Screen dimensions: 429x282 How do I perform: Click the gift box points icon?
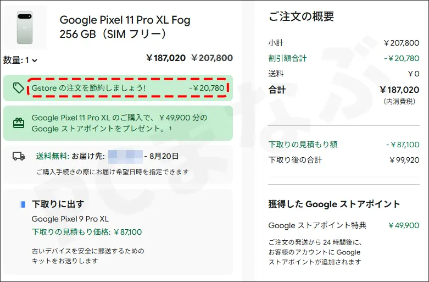(x=19, y=123)
